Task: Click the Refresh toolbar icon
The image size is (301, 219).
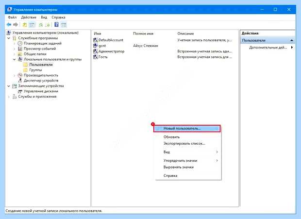Action: click(41, 25)
